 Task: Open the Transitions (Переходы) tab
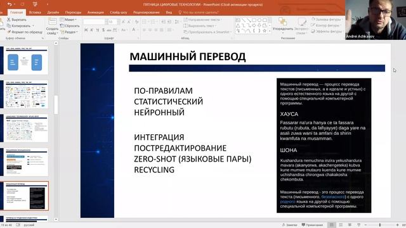pos(73,13)
